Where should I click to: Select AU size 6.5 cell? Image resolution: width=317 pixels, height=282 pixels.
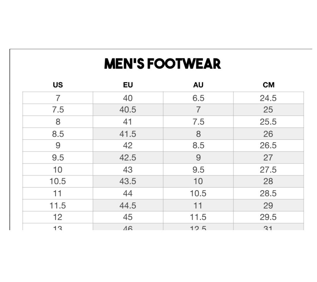(198, 98)
